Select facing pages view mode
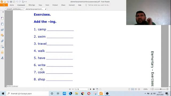The height and width of the screenshot is (96, 171). click(136, 89)
